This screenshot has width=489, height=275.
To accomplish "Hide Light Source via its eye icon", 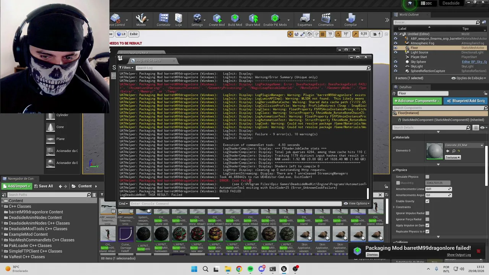I will (x=395, y=52).
